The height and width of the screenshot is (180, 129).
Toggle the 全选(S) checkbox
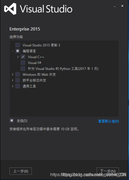point(12,120)
